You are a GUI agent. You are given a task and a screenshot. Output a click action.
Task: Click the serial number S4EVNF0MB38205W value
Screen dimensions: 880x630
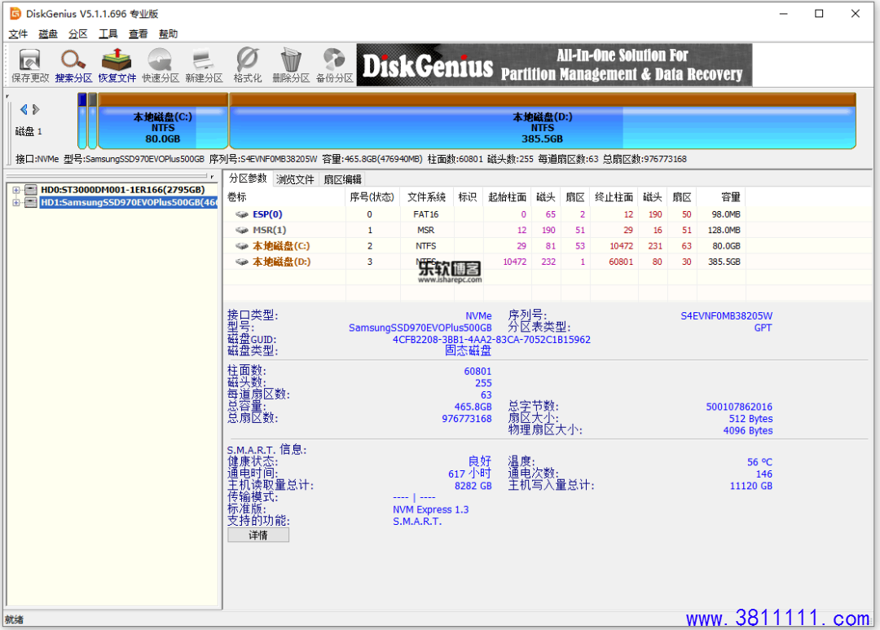(x=726, y=315)
